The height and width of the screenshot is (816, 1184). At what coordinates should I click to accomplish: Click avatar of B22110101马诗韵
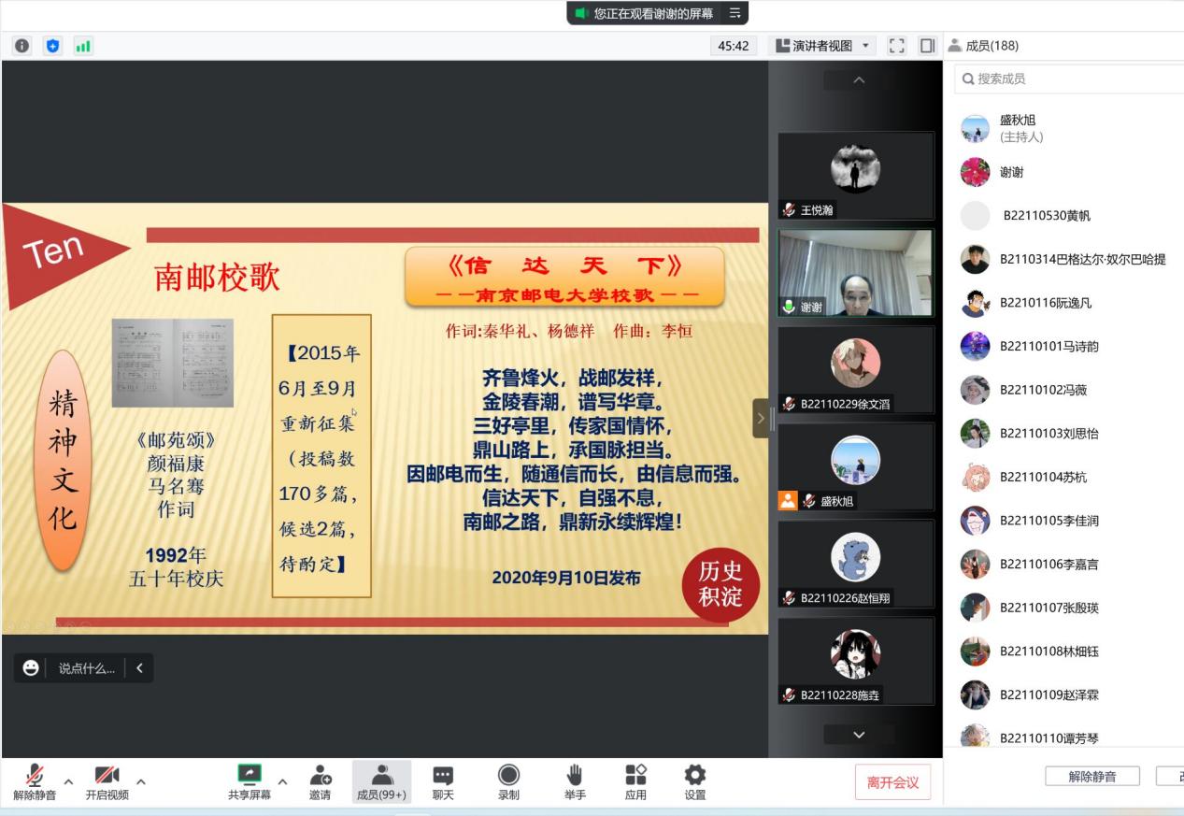coord(975,346)
